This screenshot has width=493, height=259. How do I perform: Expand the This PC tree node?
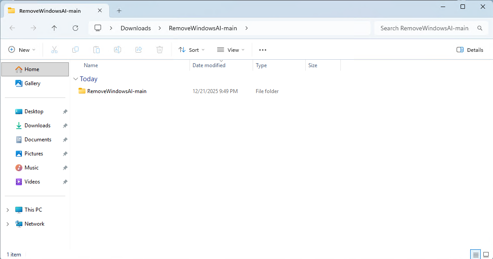[x=7, y=210]
